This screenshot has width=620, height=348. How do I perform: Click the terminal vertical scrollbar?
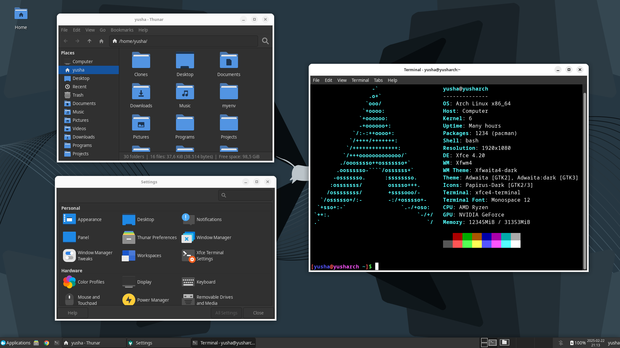click(584, 180)
